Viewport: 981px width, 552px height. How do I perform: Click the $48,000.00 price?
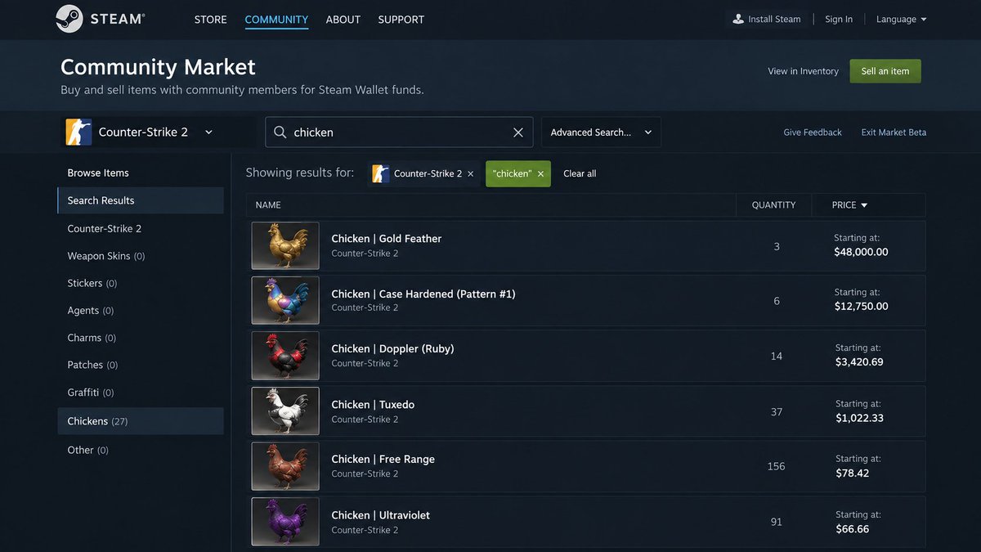pos(861,253)
